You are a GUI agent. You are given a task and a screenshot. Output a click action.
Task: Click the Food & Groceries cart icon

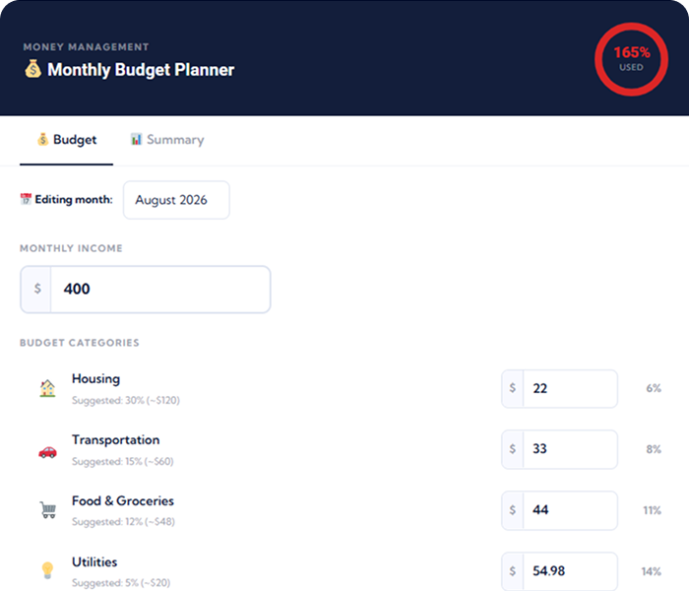[48, 510]
